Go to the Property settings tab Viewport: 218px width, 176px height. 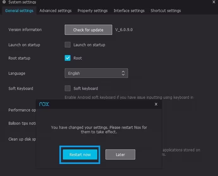[93, 10]
